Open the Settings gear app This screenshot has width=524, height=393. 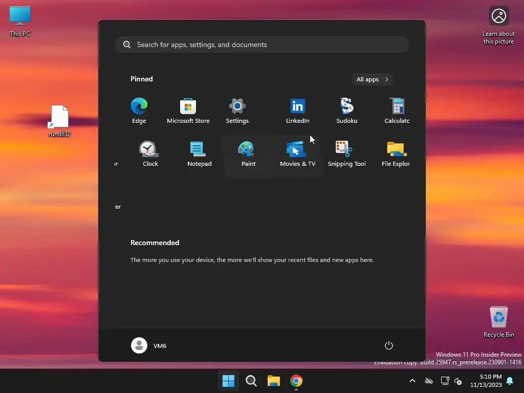(x=237, y=111)
